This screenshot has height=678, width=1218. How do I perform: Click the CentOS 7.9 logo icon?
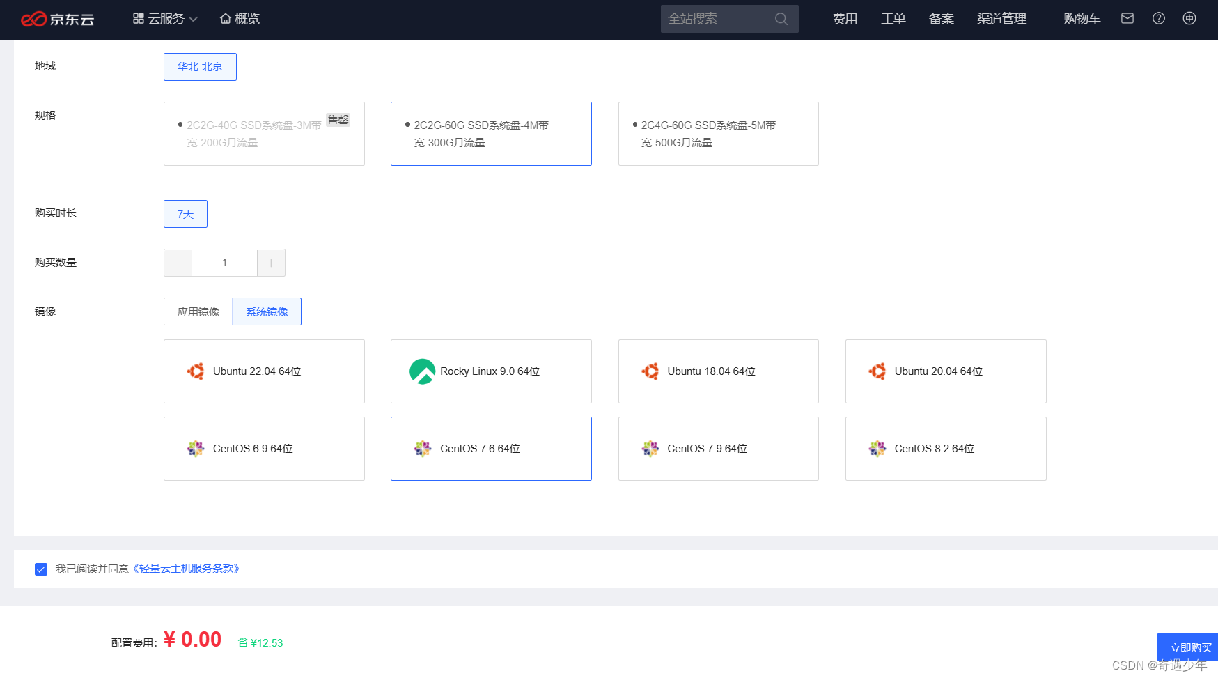pyautogui.click(x=650, y=449)
